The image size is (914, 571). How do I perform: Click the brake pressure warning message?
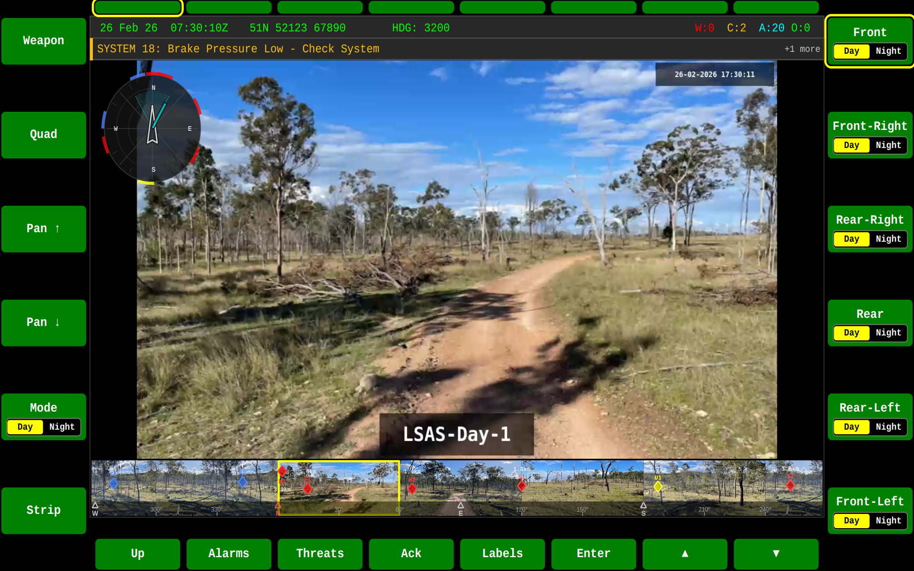[x=238, y=49]
